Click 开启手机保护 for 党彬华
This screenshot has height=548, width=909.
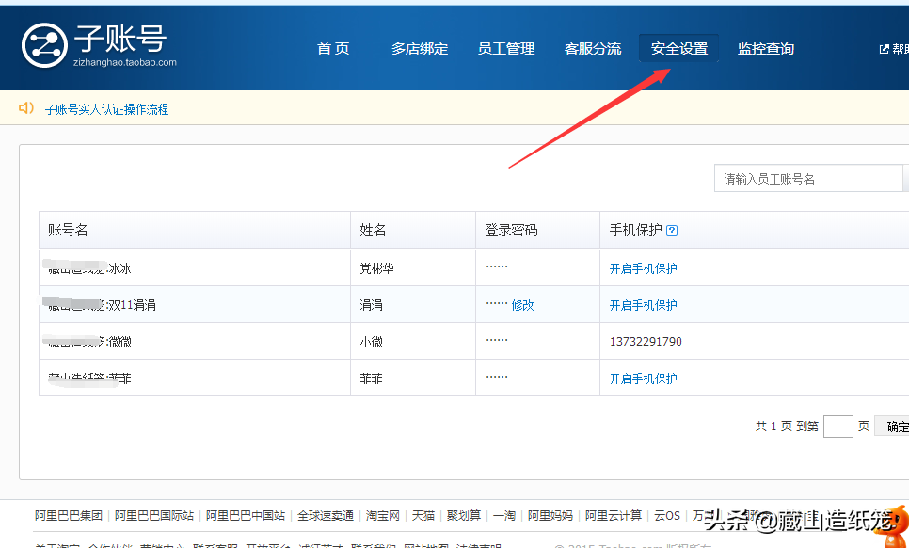pos(643,268)
